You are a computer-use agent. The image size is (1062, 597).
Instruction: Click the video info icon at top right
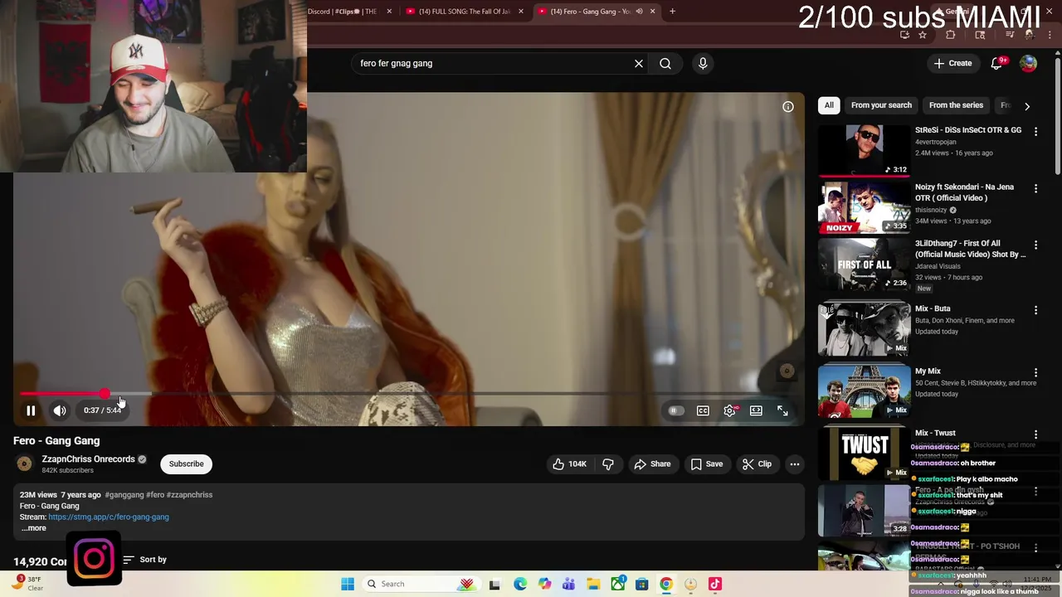[x=788, y=106]
